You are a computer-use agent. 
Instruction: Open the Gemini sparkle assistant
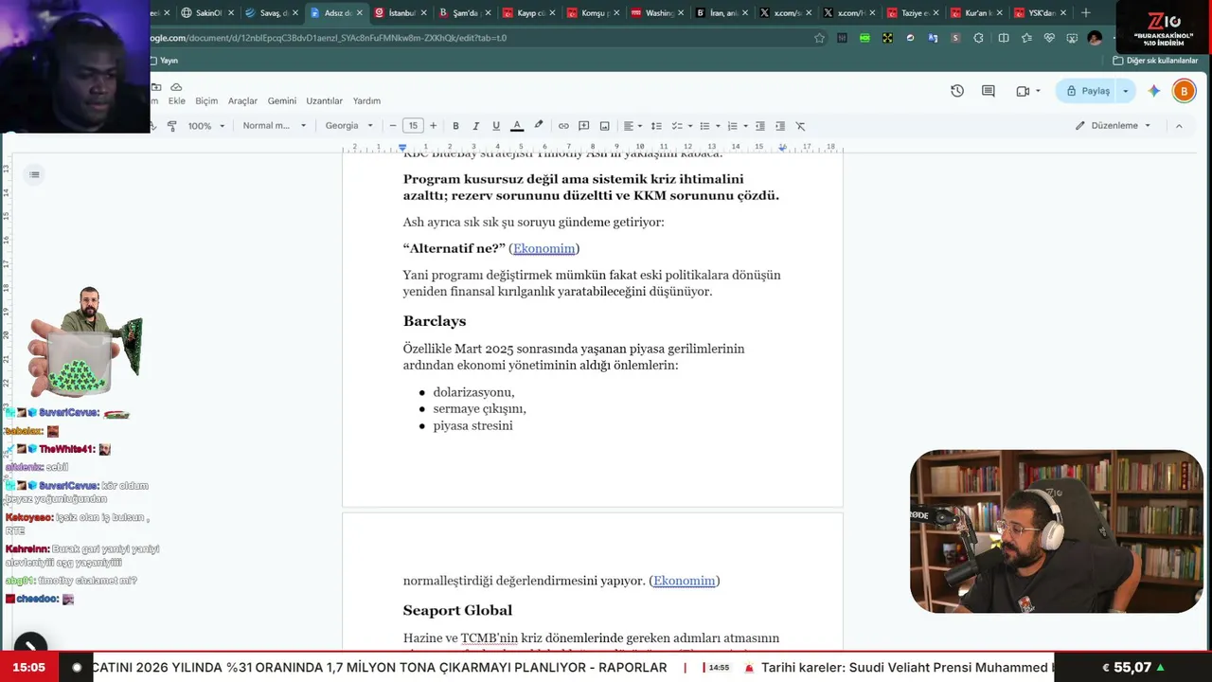pyautogui.click(x=1154, y=91)
